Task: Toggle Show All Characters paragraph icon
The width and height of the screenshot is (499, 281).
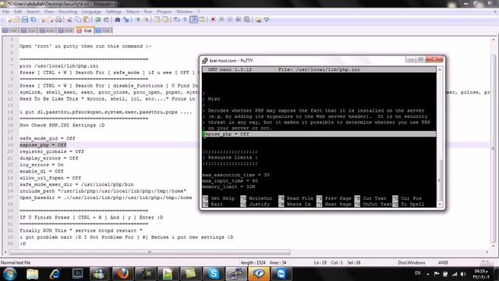Action: [185, 20]
